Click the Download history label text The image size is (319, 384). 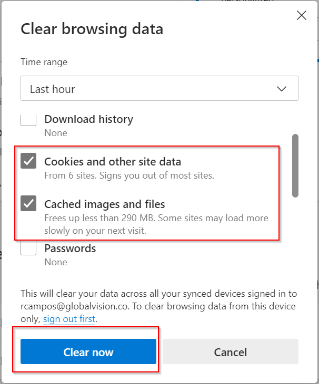[x=88, y=119]
